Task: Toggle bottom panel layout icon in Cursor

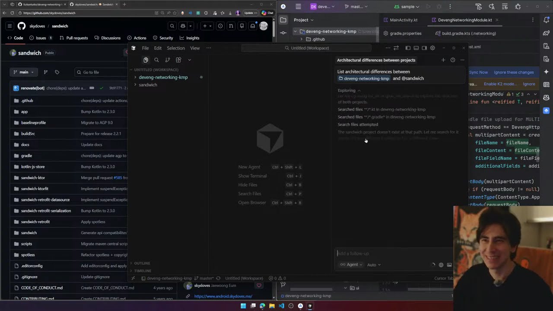Action: pos(416,48)
